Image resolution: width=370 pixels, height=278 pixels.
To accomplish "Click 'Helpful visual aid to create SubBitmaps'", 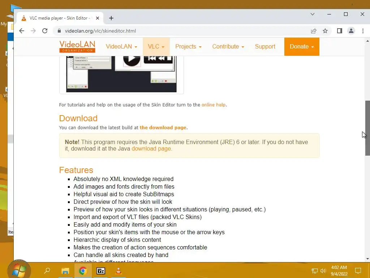I will coord(124,194).
